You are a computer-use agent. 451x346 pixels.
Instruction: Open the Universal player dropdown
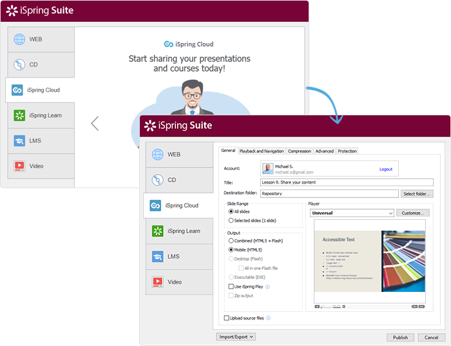click(x=352, y=213)
